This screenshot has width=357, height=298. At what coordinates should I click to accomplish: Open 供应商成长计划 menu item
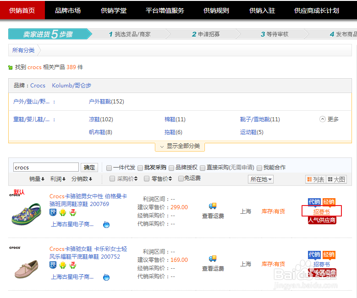[317, 11]
